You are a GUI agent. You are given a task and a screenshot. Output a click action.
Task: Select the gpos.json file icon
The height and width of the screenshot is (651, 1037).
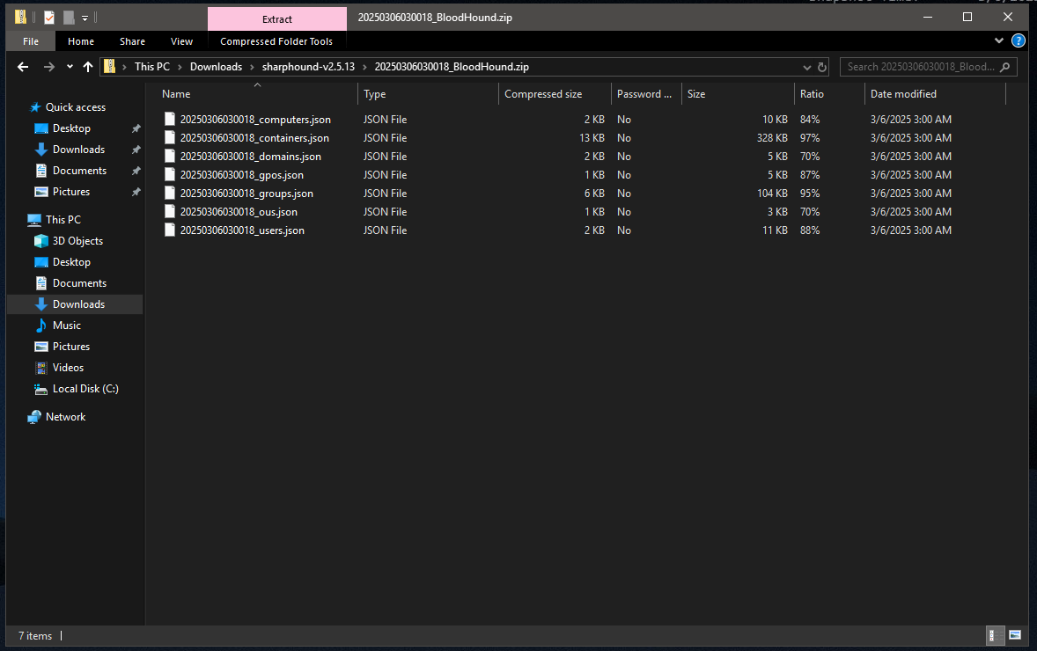click(x=170, y=174)
